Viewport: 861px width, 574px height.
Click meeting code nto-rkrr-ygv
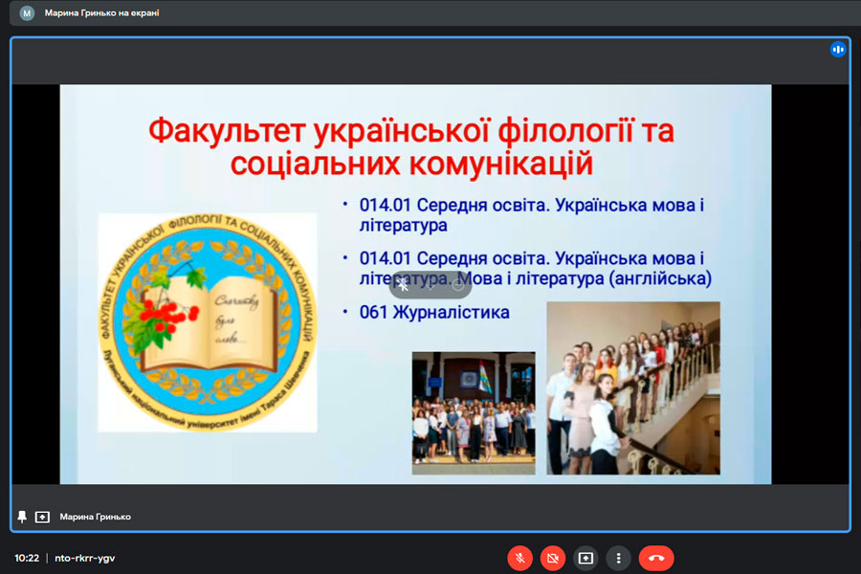pyautogui.click(x=85, y=558)
